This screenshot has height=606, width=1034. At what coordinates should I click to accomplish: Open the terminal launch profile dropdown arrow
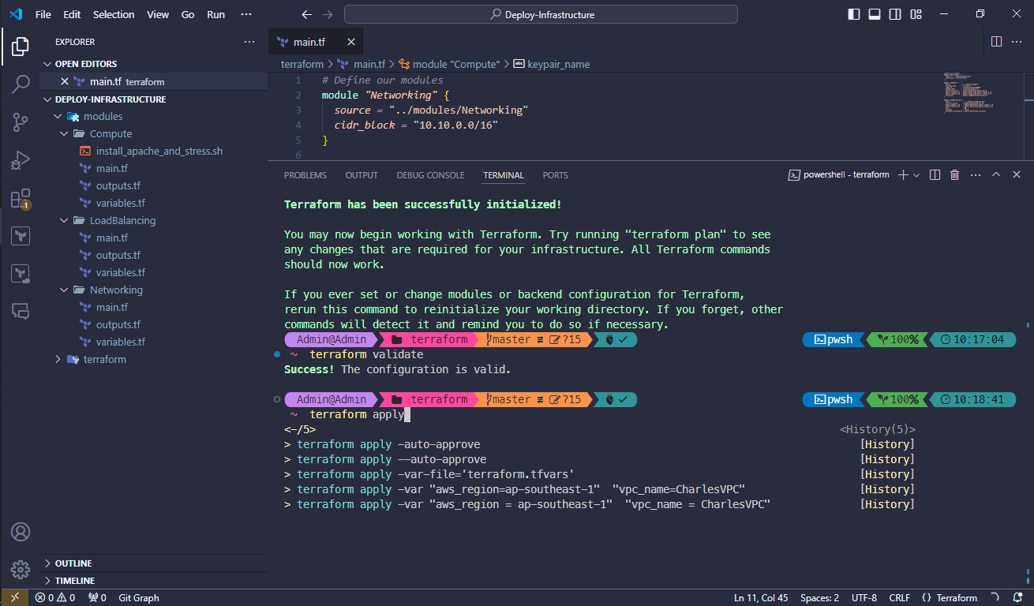(916, 175)
